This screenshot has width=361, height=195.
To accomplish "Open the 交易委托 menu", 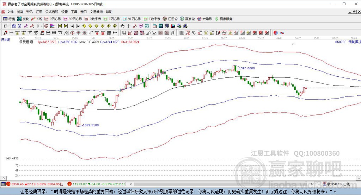I will pos(96,12).
